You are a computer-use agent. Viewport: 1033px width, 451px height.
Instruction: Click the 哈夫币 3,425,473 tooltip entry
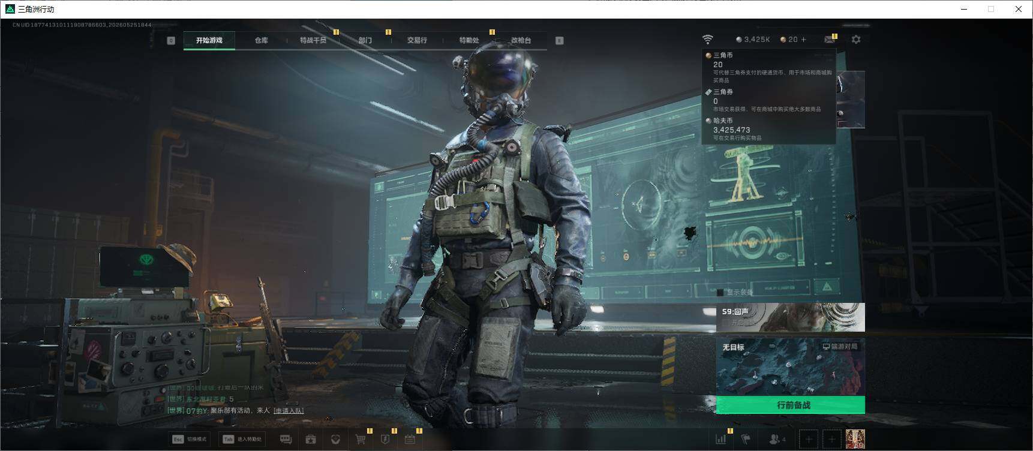(770, 129)
